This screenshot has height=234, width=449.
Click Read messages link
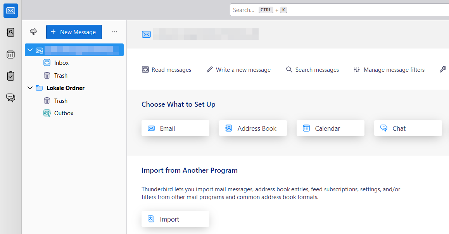[167, 70]
